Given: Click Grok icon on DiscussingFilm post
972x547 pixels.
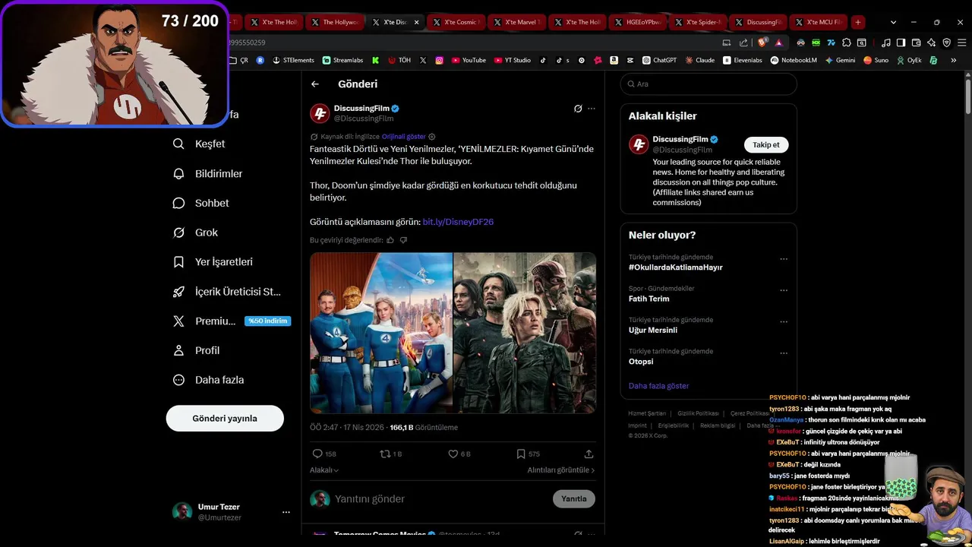Looking at the screenshot, I should click(578, 109).
